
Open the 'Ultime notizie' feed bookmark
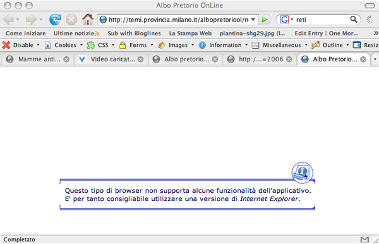coord(76,34)
